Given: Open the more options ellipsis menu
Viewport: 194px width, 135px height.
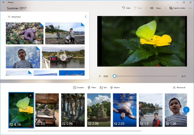Looking at the screenshot, I should (x=190, y=8).
